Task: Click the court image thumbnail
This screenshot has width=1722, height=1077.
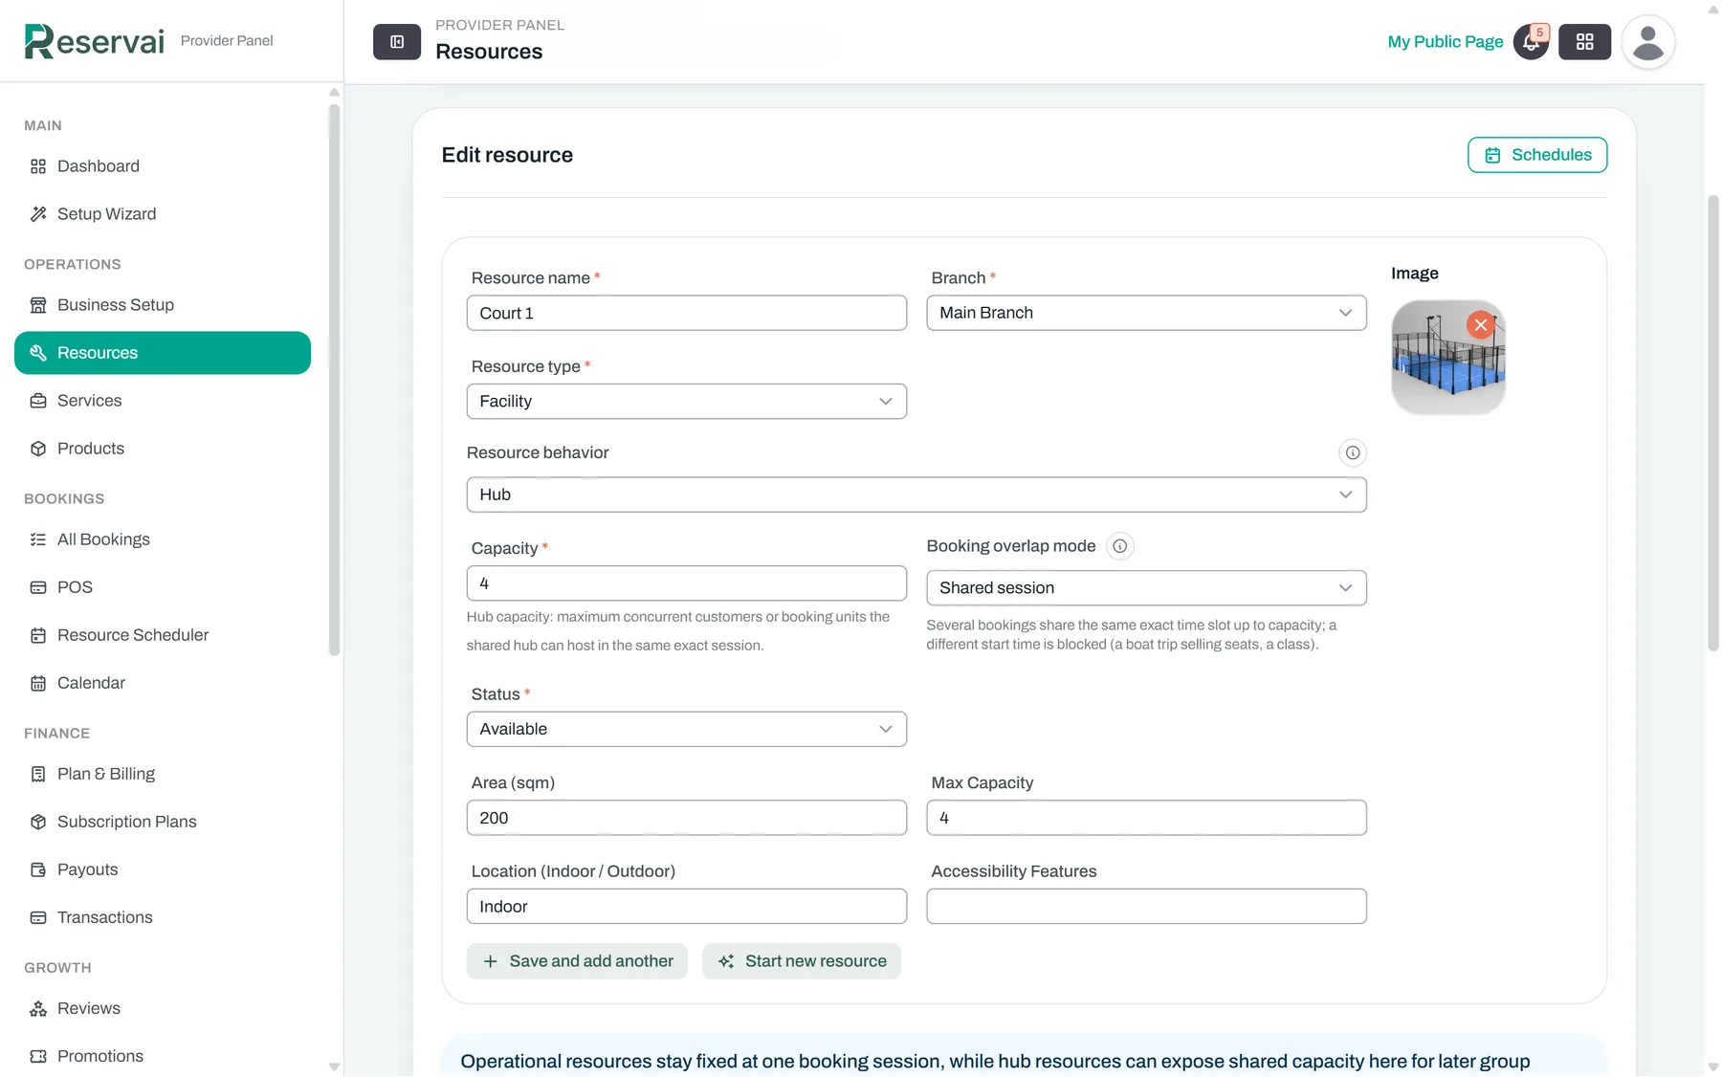Action: 1448,358
